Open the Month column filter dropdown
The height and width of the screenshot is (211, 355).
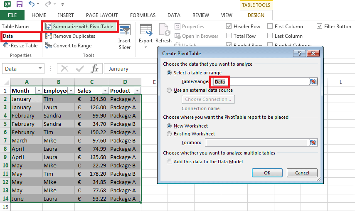(39, 91)
